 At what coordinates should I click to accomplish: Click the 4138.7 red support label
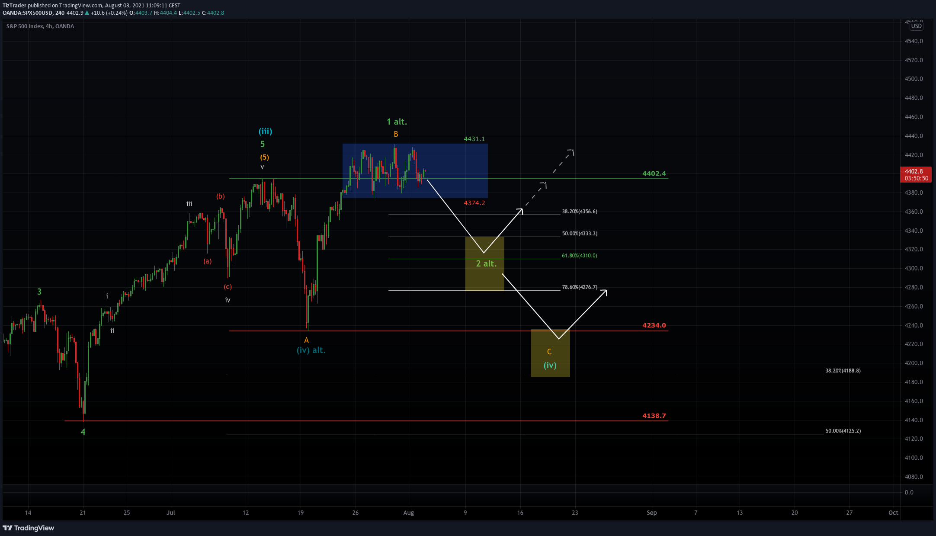pyautogui.click(x=654, y=416)
